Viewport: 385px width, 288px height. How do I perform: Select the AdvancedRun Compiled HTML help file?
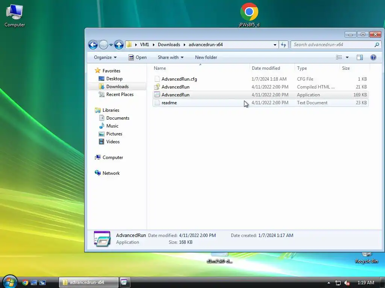(260, 87)
